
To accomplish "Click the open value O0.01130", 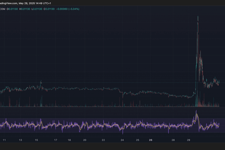I will [x=12, y=9].
